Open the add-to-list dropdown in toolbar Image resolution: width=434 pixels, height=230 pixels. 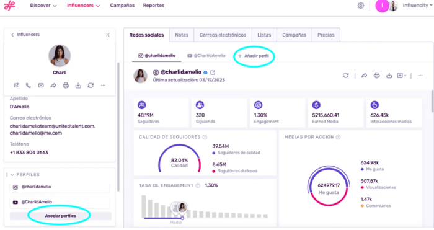tap(402, 75)
